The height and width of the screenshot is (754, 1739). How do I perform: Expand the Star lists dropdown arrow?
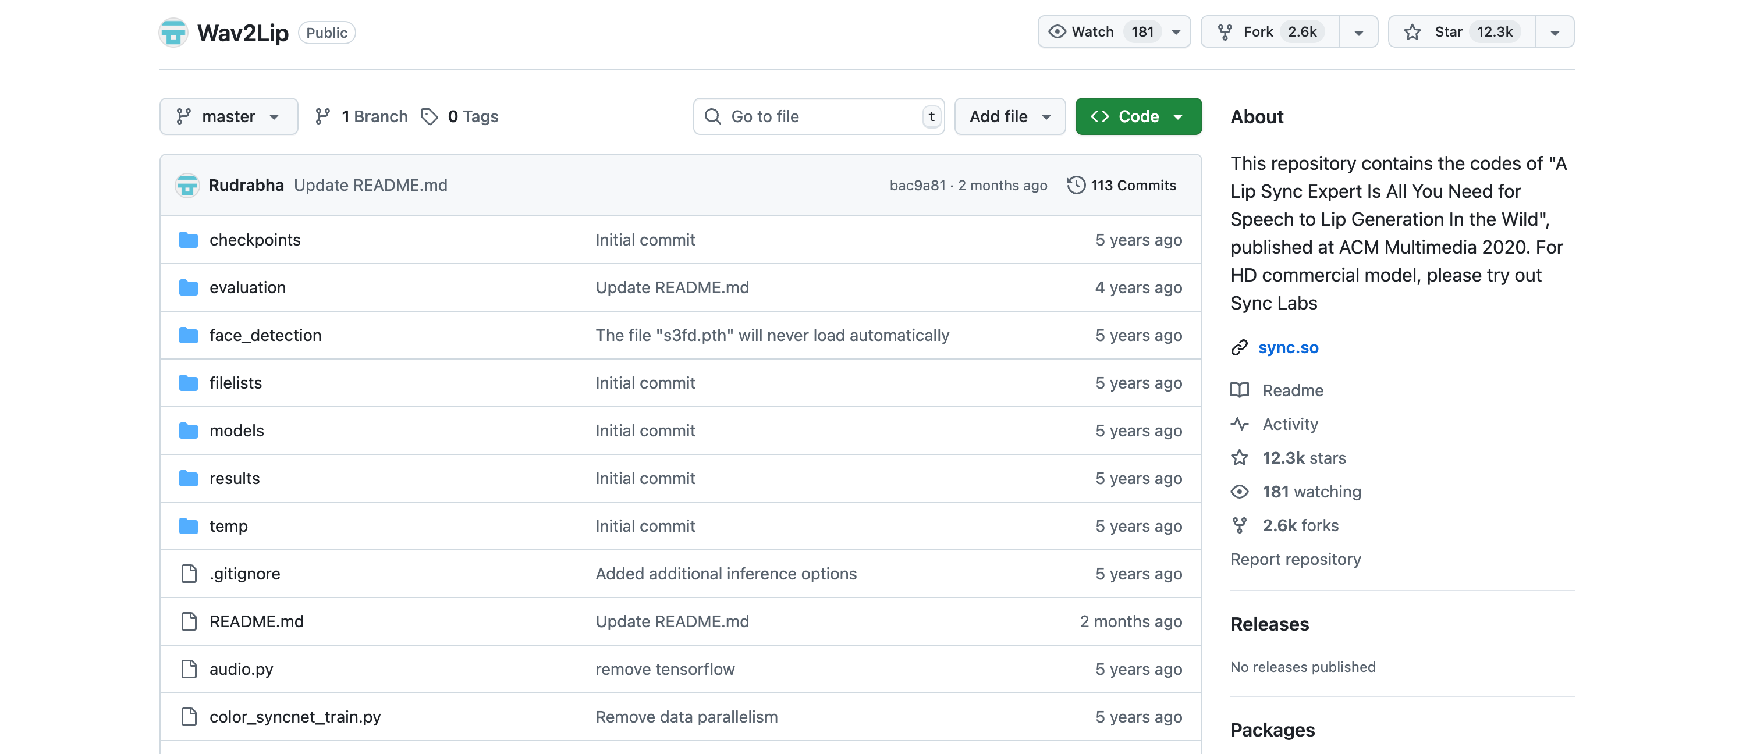coord(1555,32)
